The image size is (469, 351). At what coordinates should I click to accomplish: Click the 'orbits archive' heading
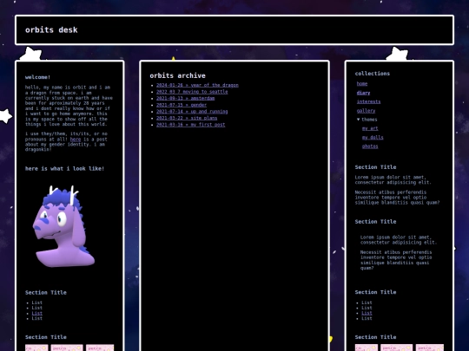(178, 75)
